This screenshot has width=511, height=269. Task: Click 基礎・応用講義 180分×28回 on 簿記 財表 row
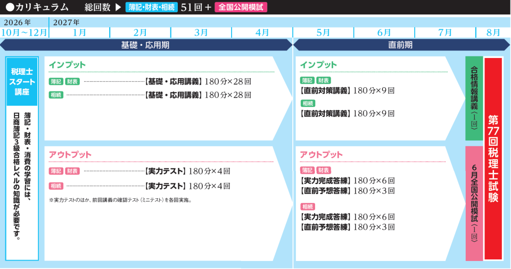198,81
